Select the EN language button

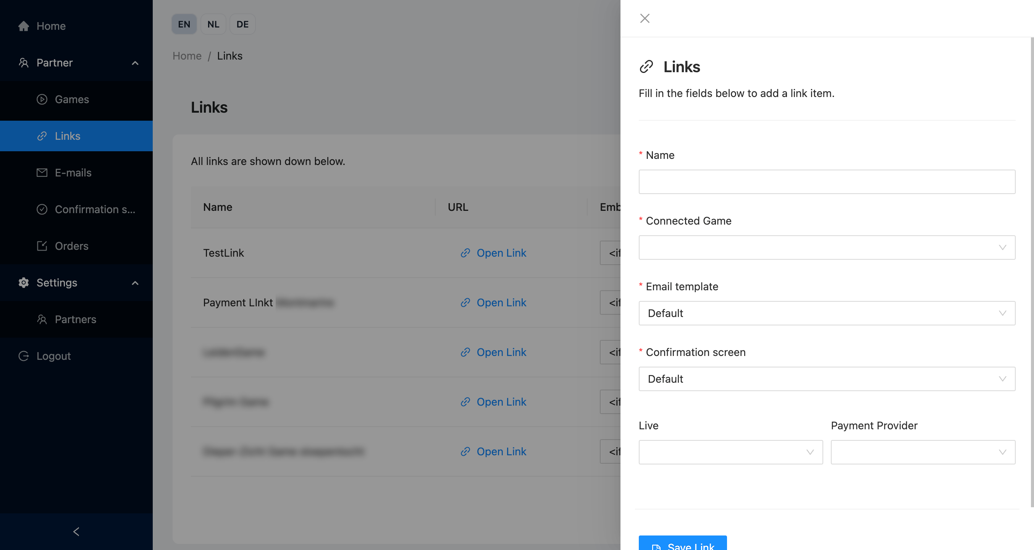click(184, 24)
